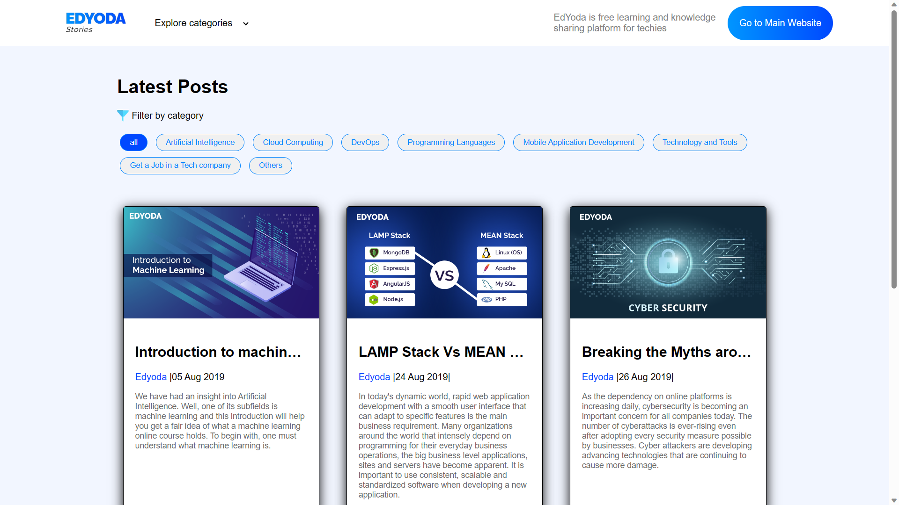Open the Explore categories menu label
The height and width of the screenshot is (505, 899).
coord(193,23)
